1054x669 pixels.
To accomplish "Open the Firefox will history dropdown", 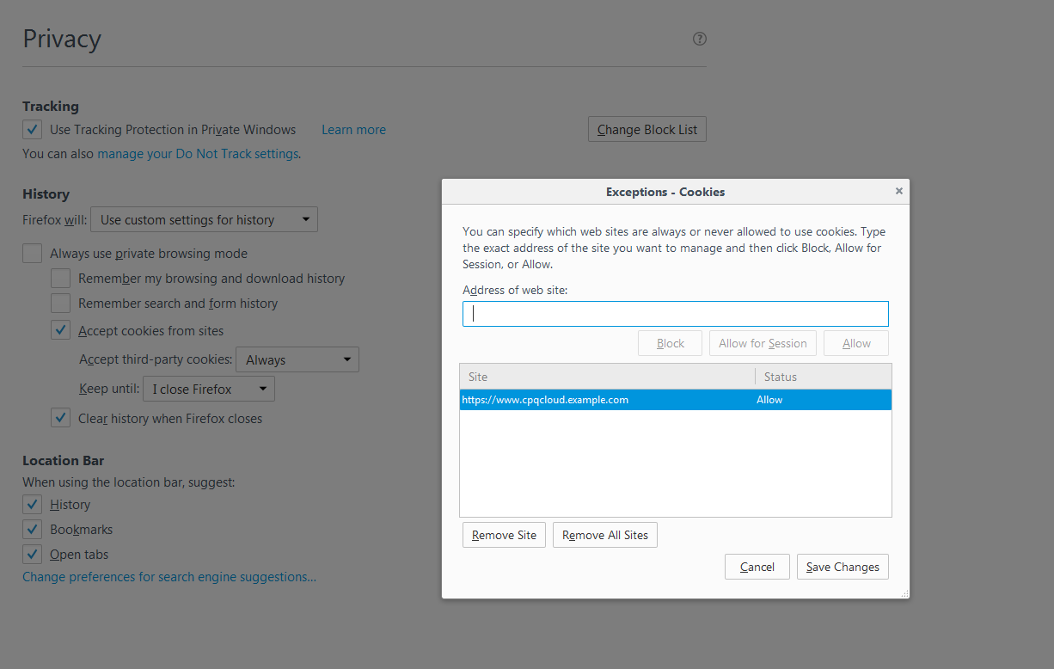I will [204, 219].
